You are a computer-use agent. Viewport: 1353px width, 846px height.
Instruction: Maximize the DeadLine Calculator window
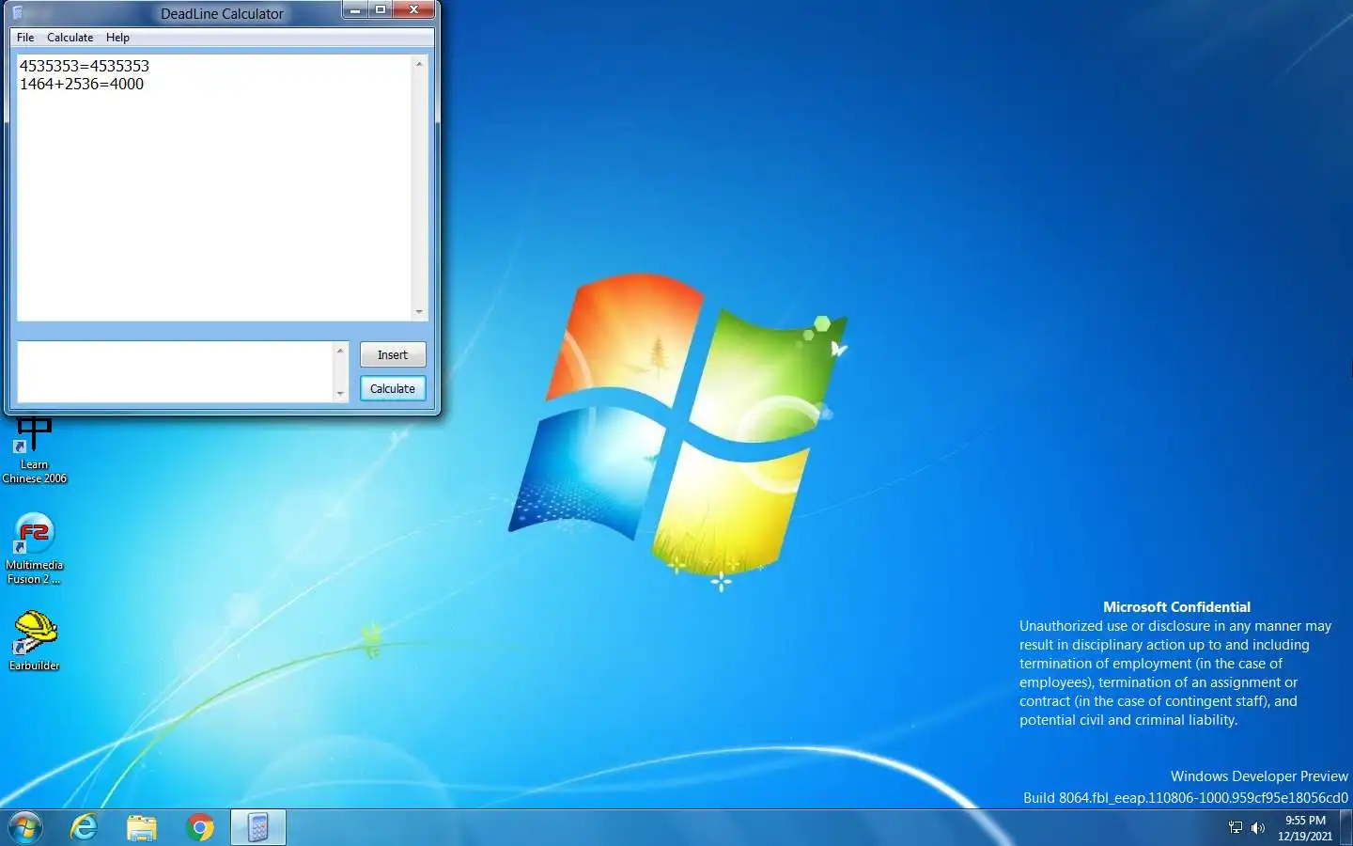[380, 10]
